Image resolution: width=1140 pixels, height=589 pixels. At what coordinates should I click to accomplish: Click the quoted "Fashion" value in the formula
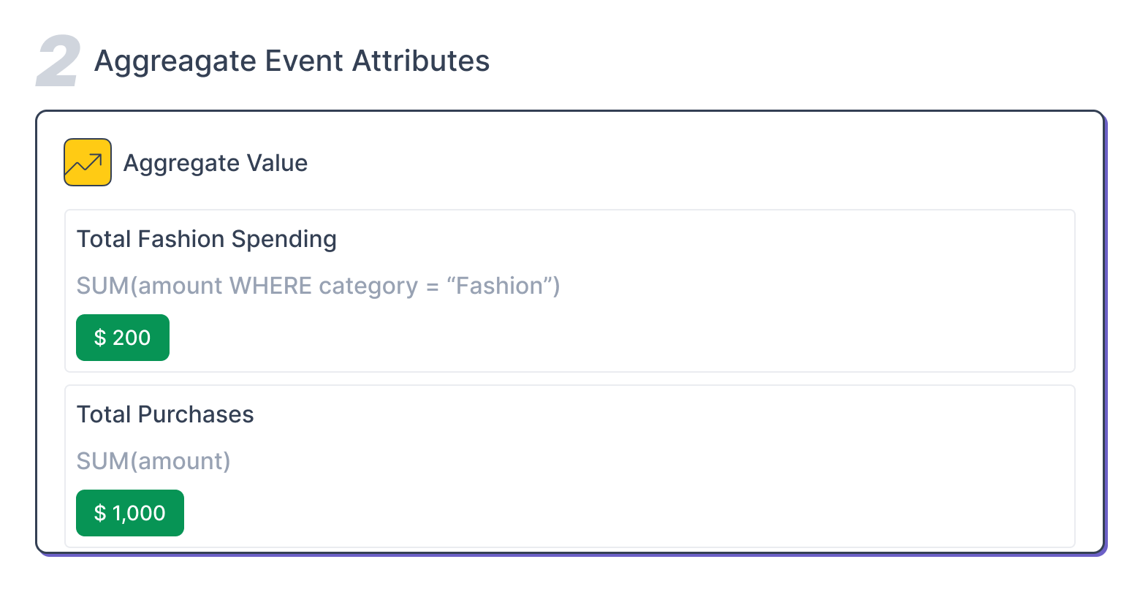pyautogui.click(x=500, y=286)
